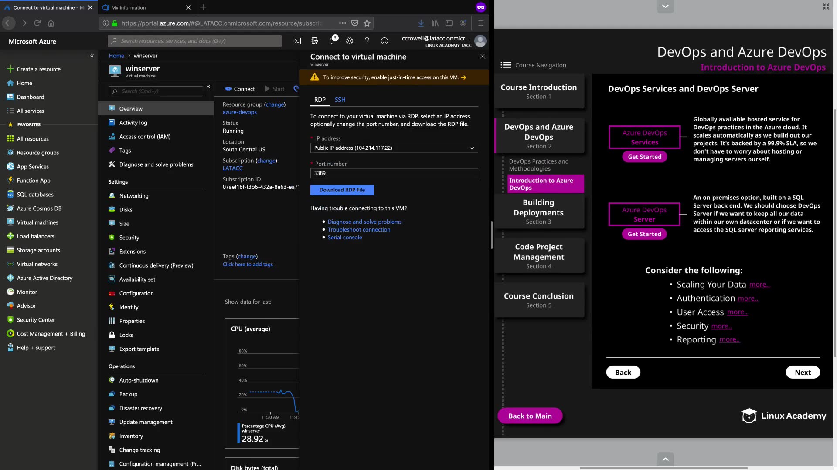Click Download RDP File button

342,190
